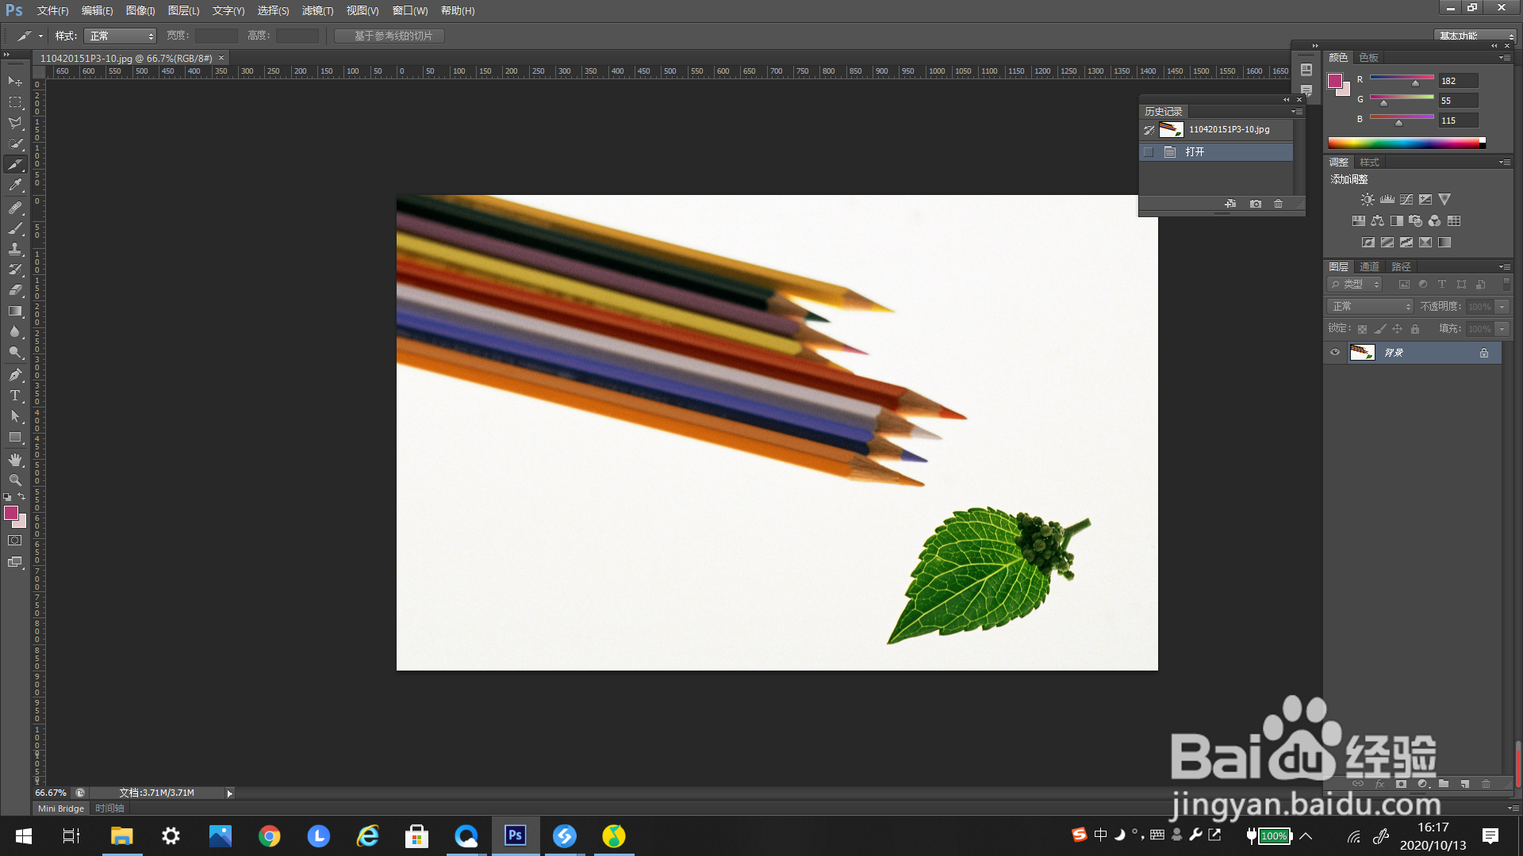1523x856 pixels.
Task: Hide the 背景 layer visibility eye
Action: click(1335, 353)
